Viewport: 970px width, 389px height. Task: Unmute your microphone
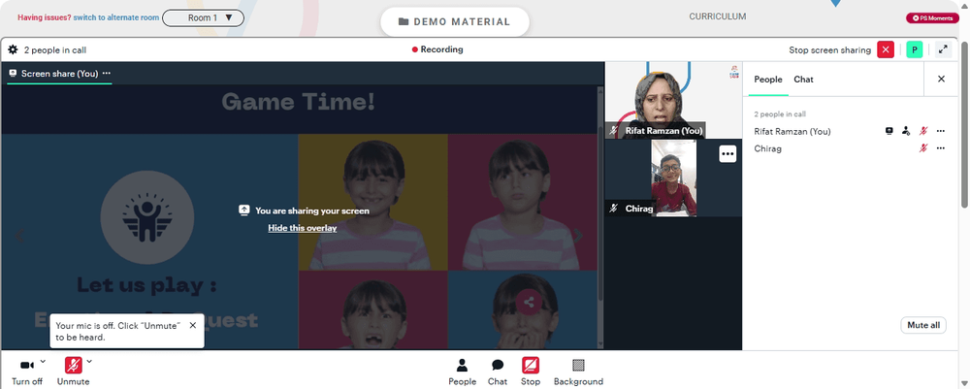point(74,372)
